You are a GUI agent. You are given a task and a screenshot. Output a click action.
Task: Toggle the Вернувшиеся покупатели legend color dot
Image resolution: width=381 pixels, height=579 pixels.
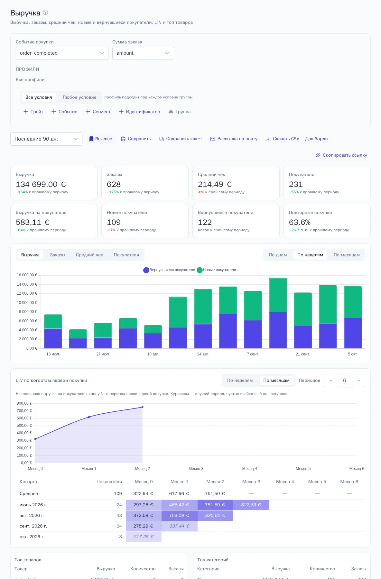pyautogui.click(x=146, y=270)
